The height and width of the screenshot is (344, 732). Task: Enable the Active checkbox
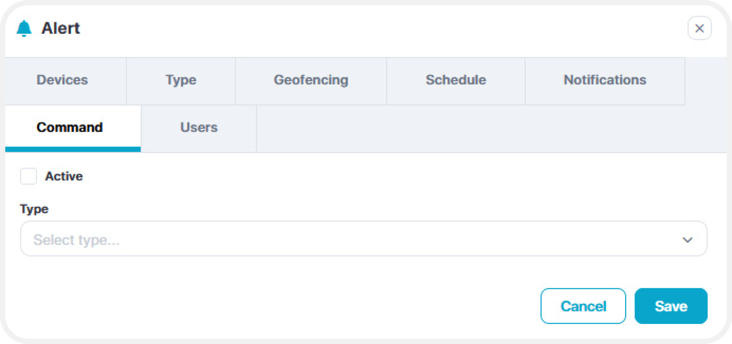(x=28, y=176)
